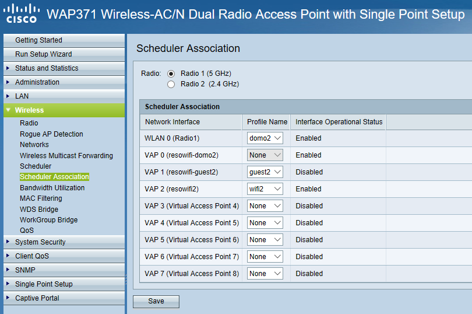Open VAP 1 profile dropdown showing guest2
This screenshot has height=314, width=472.
pyautogui.click(x=265, y=172)
